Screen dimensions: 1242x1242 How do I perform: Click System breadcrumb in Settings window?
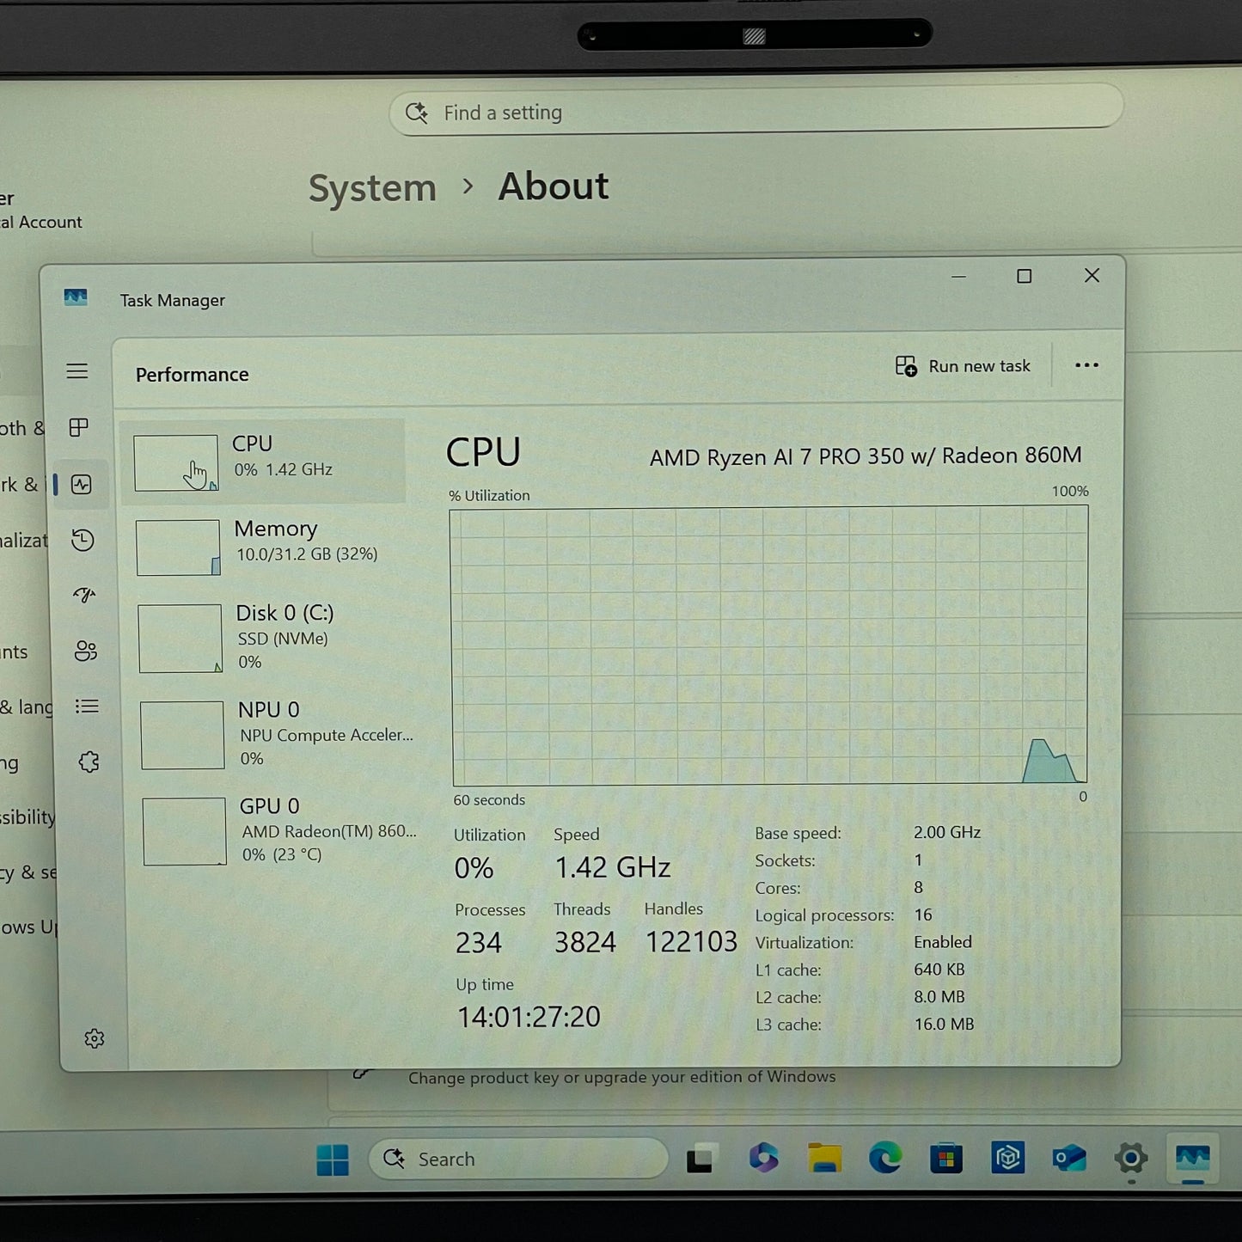pyautogui.click(x=372, y=188)
